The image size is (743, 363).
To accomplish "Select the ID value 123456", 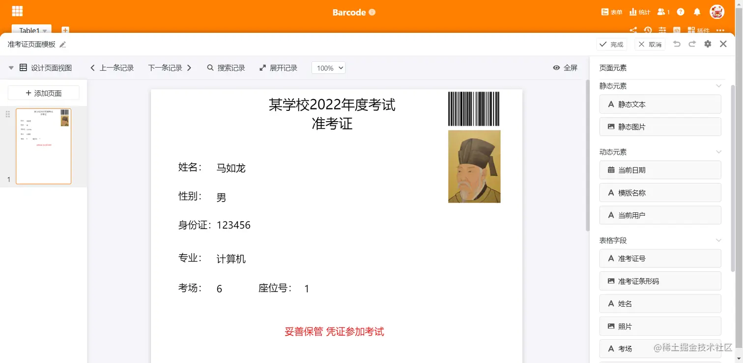I will point(233,225).
